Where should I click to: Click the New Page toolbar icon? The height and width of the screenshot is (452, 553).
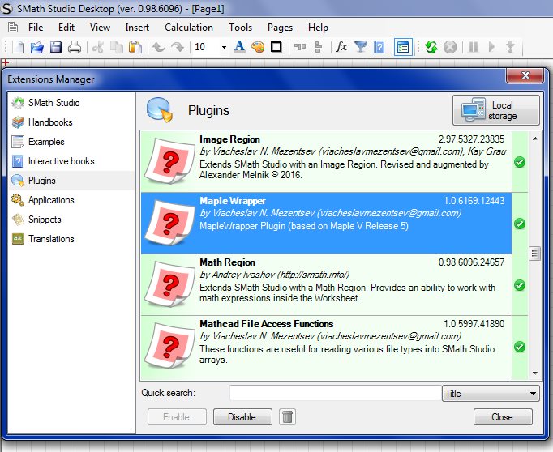pos(17,47)
